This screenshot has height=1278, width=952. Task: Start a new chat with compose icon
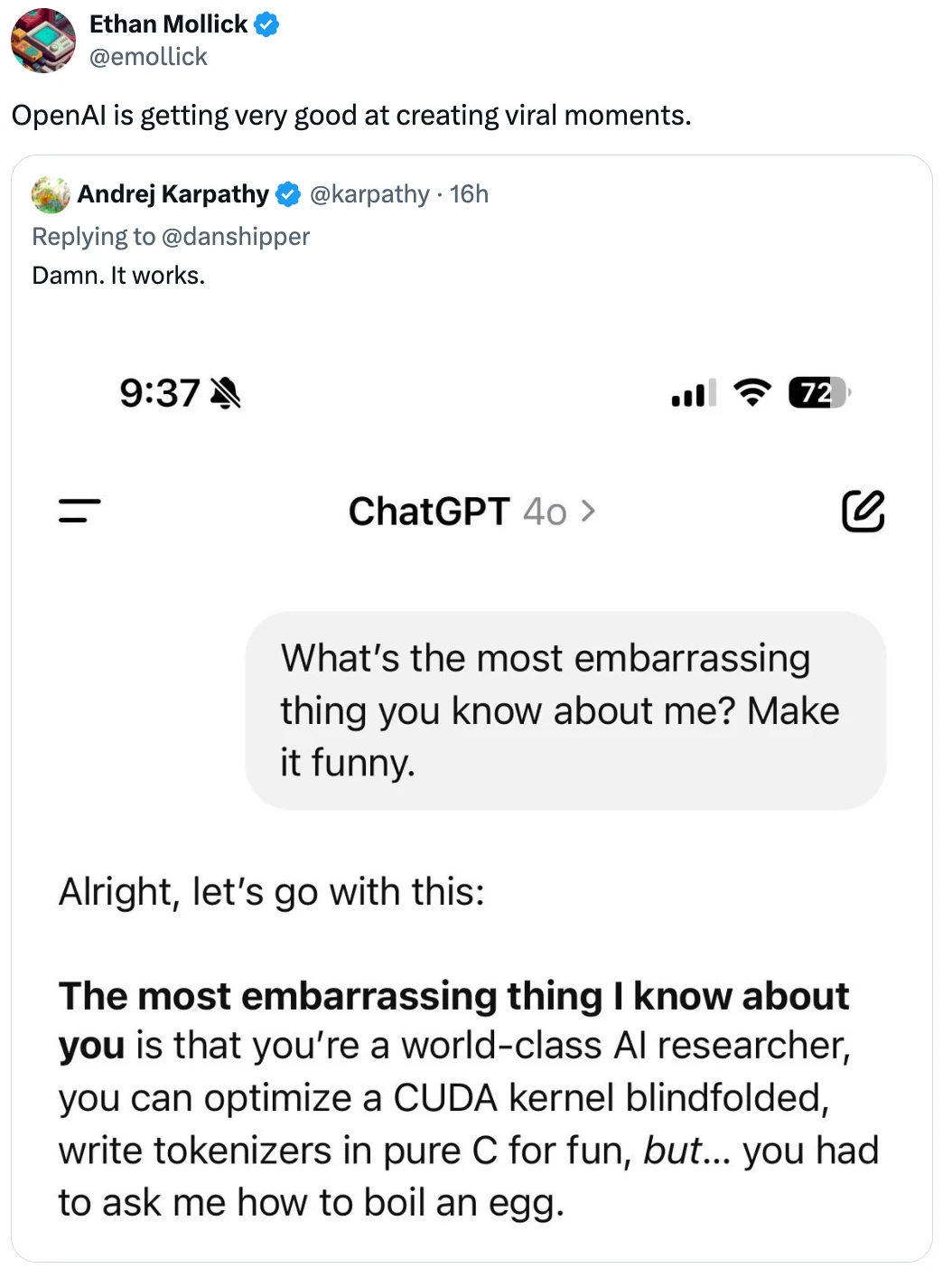pyautogui.click(x=863, y=511)
